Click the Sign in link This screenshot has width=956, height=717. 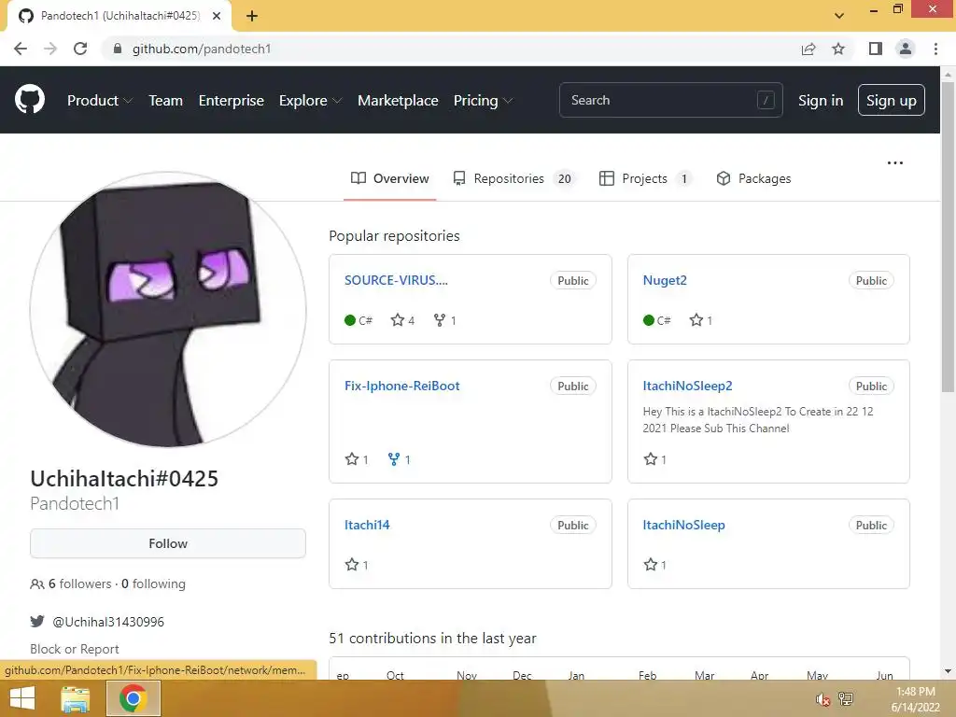(x=820, y=101)
